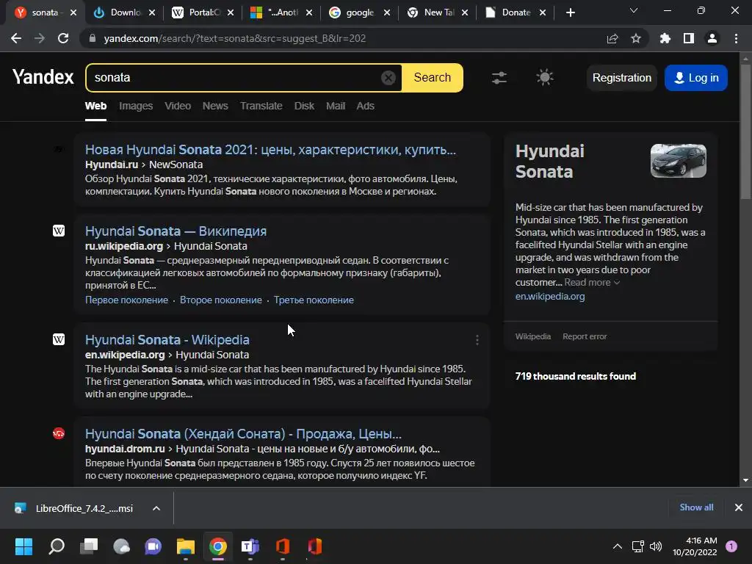
Task: Open Первое поколение sublink
Action: [x=126, y=300]
